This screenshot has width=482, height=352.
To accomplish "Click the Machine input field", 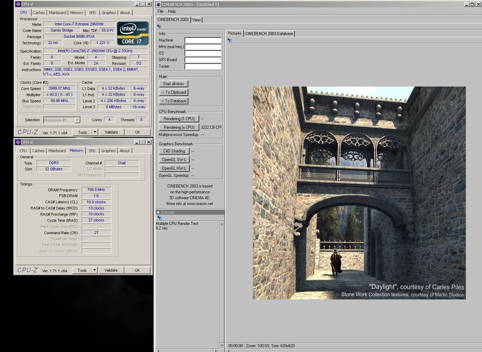I will click(203, 40).
